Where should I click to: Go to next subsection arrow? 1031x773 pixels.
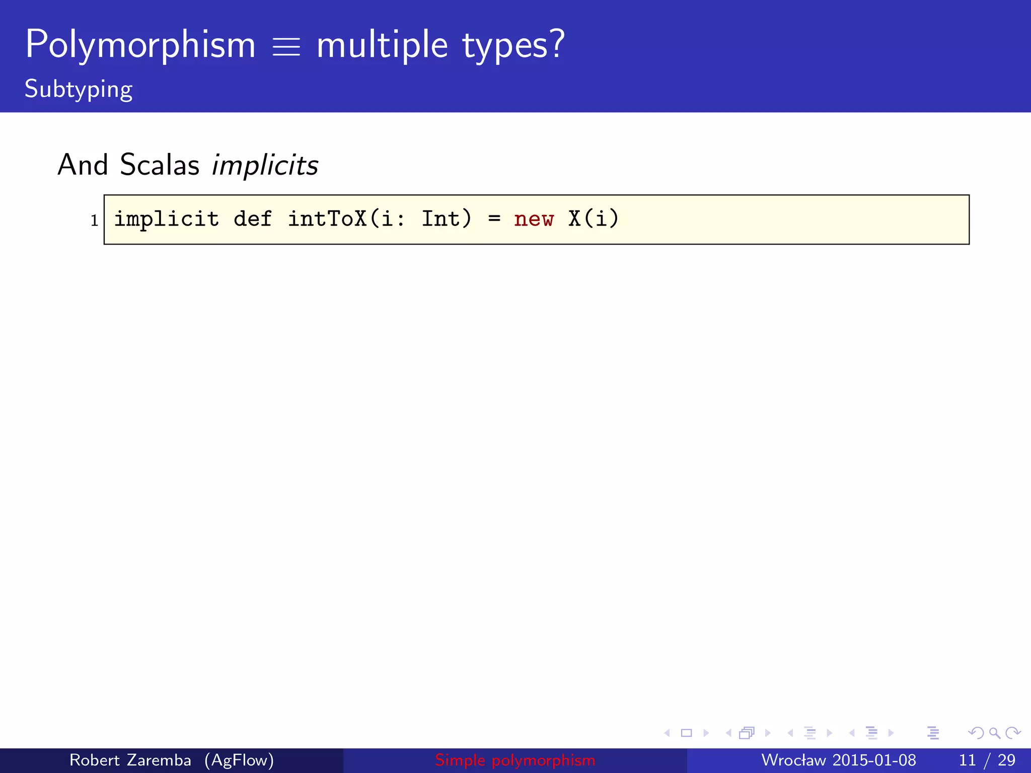pos(829,733)
